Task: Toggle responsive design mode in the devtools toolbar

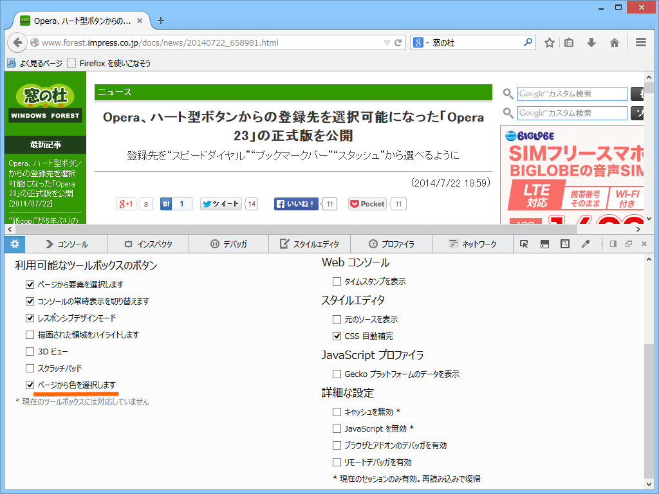Action: pos(564,244)
